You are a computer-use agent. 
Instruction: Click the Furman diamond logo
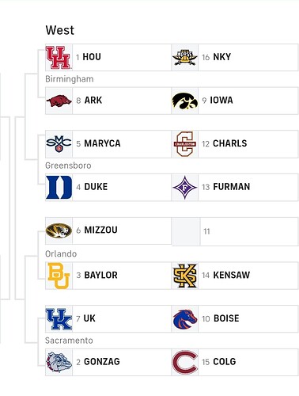click(184, 187)
